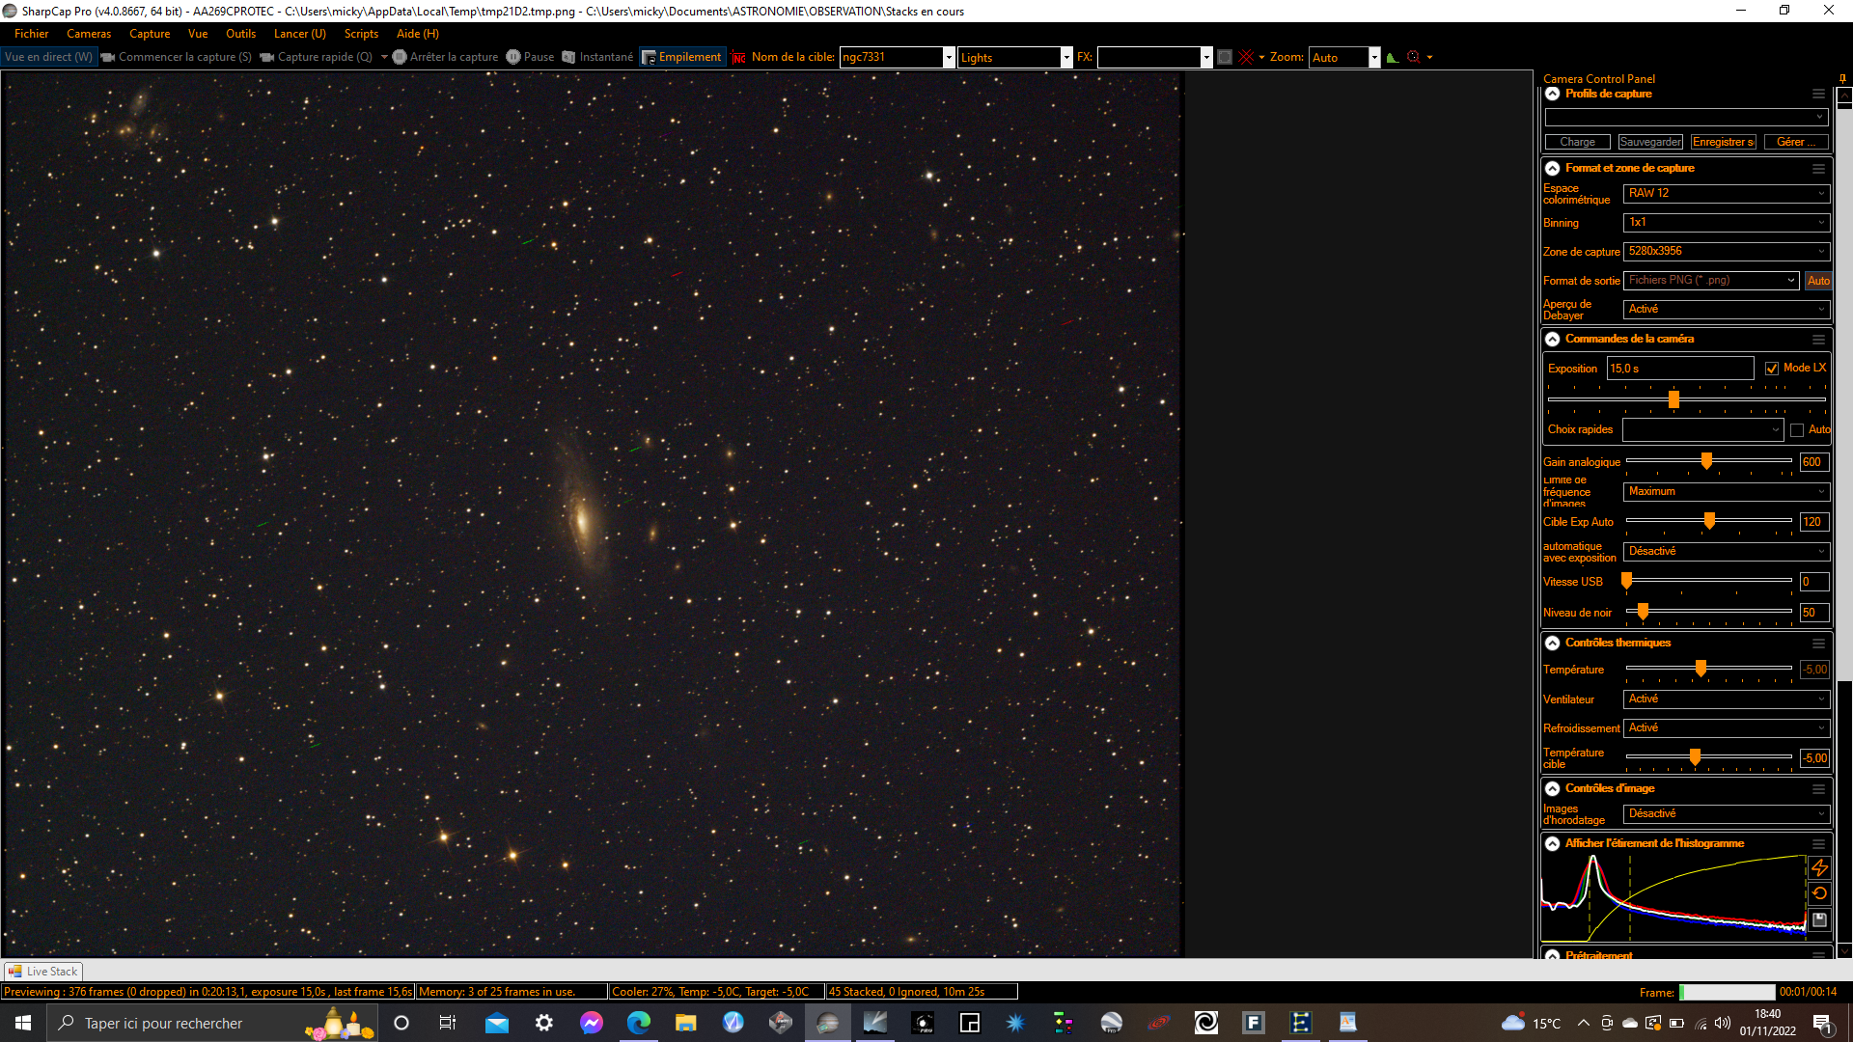Screen dimensions: 1853x1042
Task: Click the Windows Start button
Action: 23,1023
